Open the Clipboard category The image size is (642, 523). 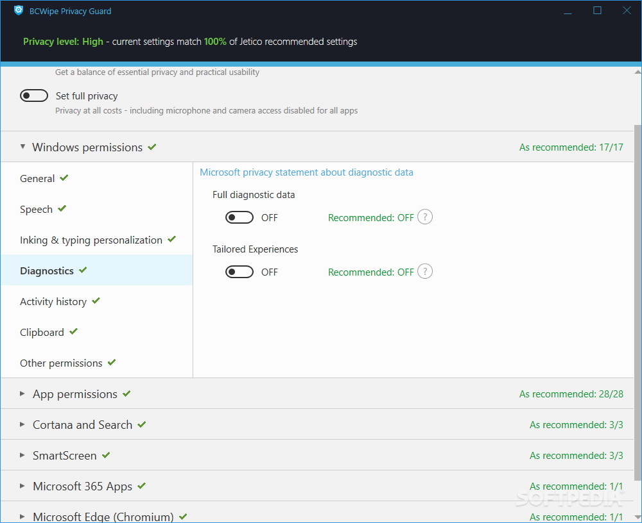pyautogui.click(x=97, y=332)
